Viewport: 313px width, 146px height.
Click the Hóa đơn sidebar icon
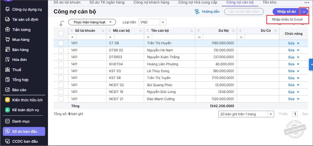click(8, 60)
